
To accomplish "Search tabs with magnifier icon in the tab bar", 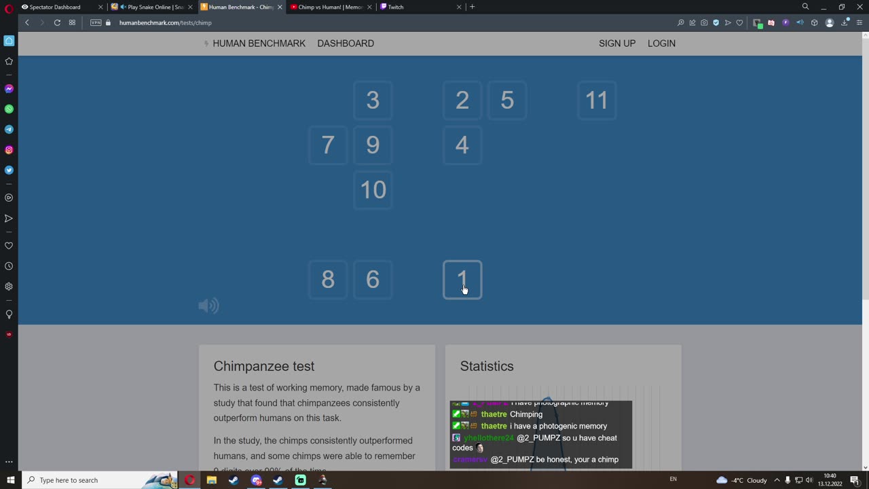I will pyautogui.click(x=805, y=7).
